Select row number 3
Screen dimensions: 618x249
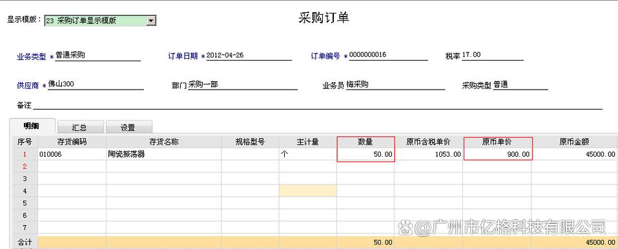25,179
